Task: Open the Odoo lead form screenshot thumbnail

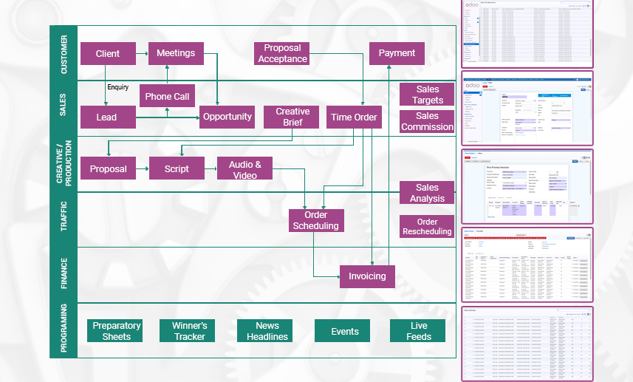Action: [x=527, y=108]
